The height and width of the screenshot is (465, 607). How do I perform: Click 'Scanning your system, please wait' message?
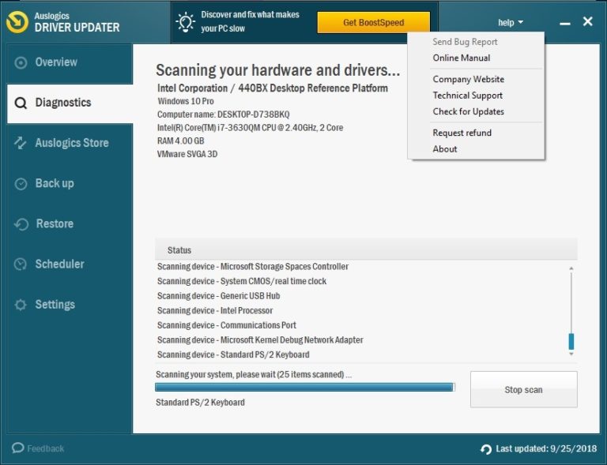pyautogui.click(x=254, y=374)
